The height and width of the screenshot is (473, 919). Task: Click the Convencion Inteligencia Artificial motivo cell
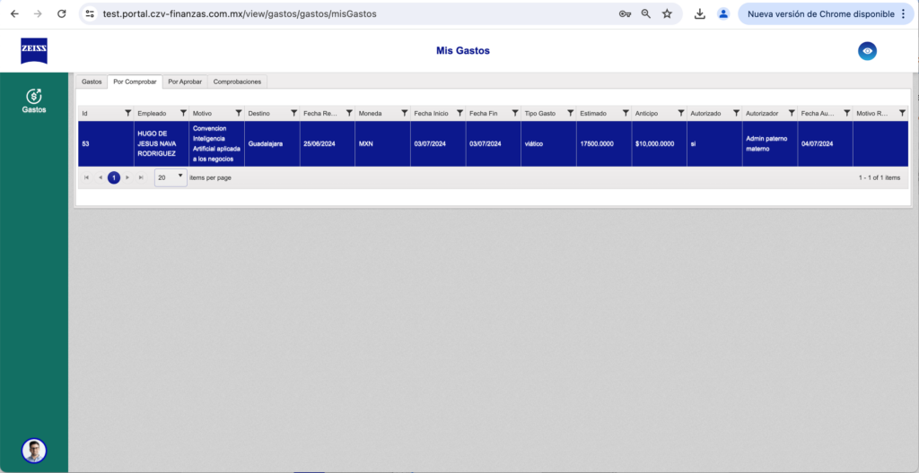click(217, 143)
